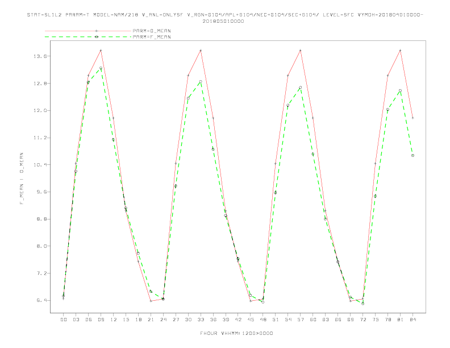Click the plus marker on O_MEAN legend line
The width and height of the screenshot is (450, 348).
(x=97, y=31)
